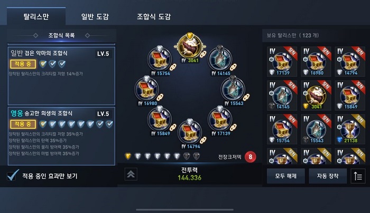Click the 적용 중 badge on 검은 악마의 조합식
Screen dimensions: 370x213
pos(23,64)
